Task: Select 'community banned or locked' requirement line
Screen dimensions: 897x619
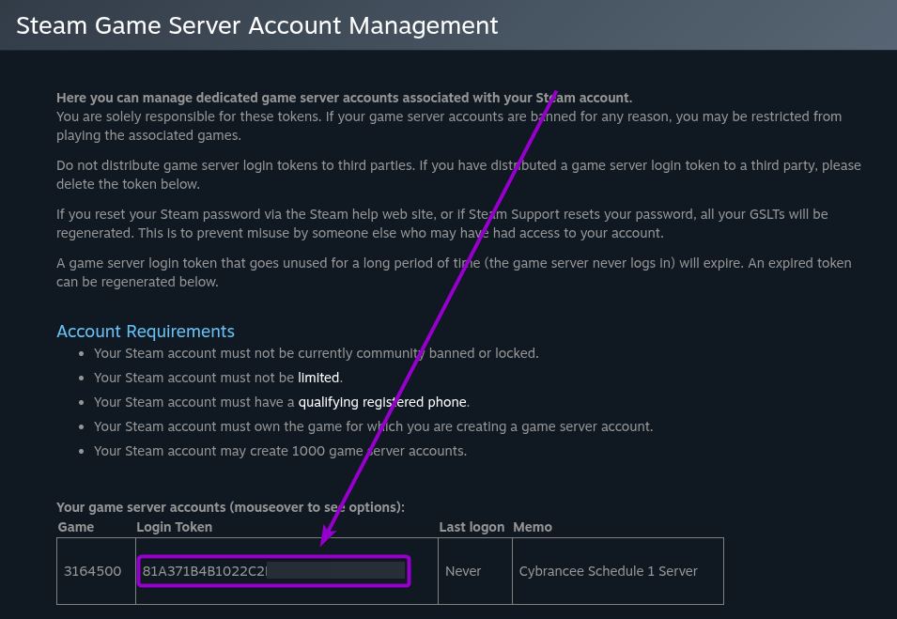Action: coord(317,353)
